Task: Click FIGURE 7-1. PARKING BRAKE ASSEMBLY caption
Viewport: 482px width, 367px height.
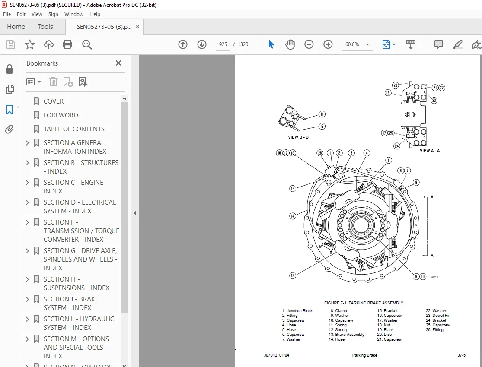Action: (364, 303)
